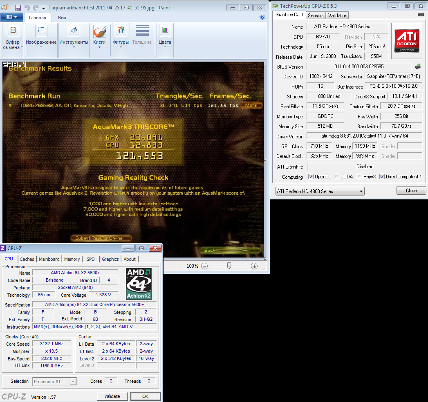Viewport: 428px width, 402px height.
Task: Click the Core Speed 3132.1 MHz value
Action: tap(52, 344)
